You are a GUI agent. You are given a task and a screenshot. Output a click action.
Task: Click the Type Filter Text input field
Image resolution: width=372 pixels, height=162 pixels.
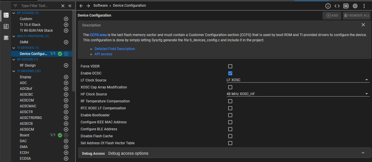tap(38, 6)
